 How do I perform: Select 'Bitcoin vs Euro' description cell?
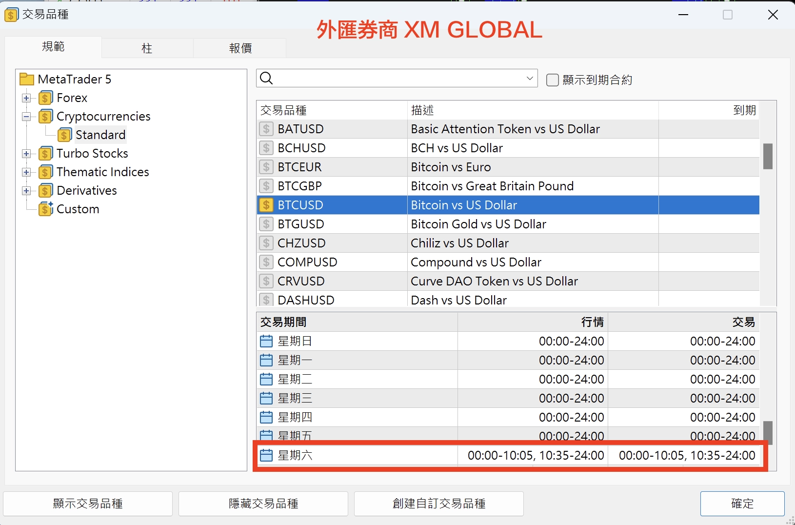[533, 167]
